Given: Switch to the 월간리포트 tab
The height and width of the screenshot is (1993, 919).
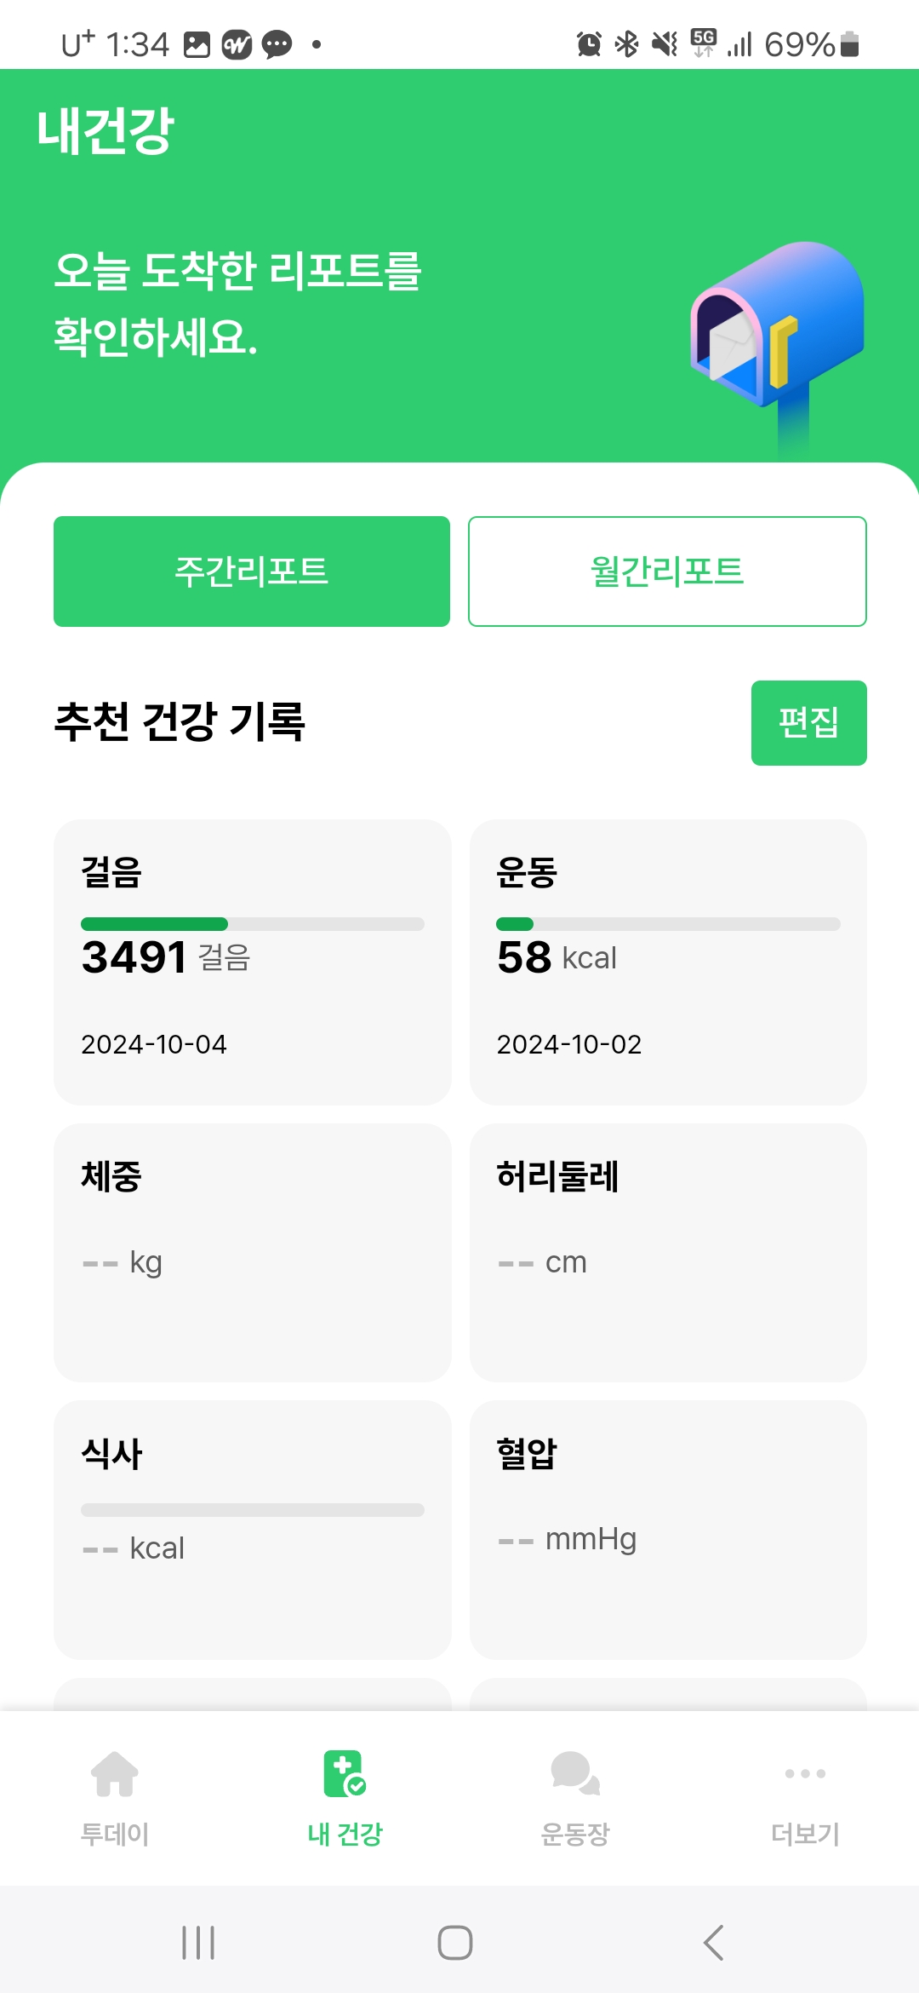Looking at the screenshot, I should [x=667, y=571].
